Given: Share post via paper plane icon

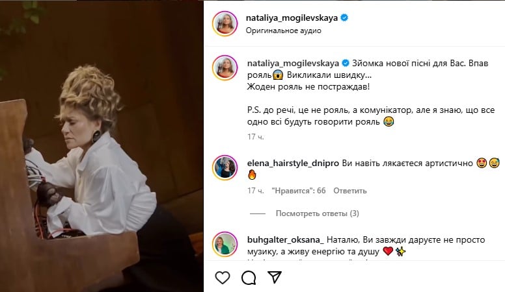Looking at the screenshot, I should tap(275, 277).
